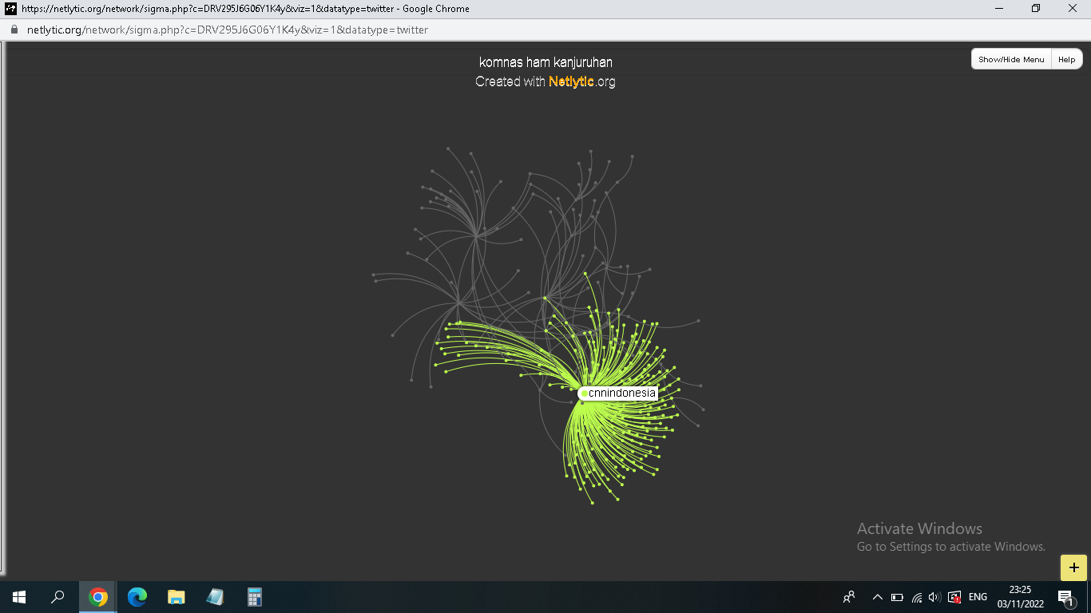1091x613 pixels.
Task: Click the security alert tray icon
Action: tap(954, 597)
